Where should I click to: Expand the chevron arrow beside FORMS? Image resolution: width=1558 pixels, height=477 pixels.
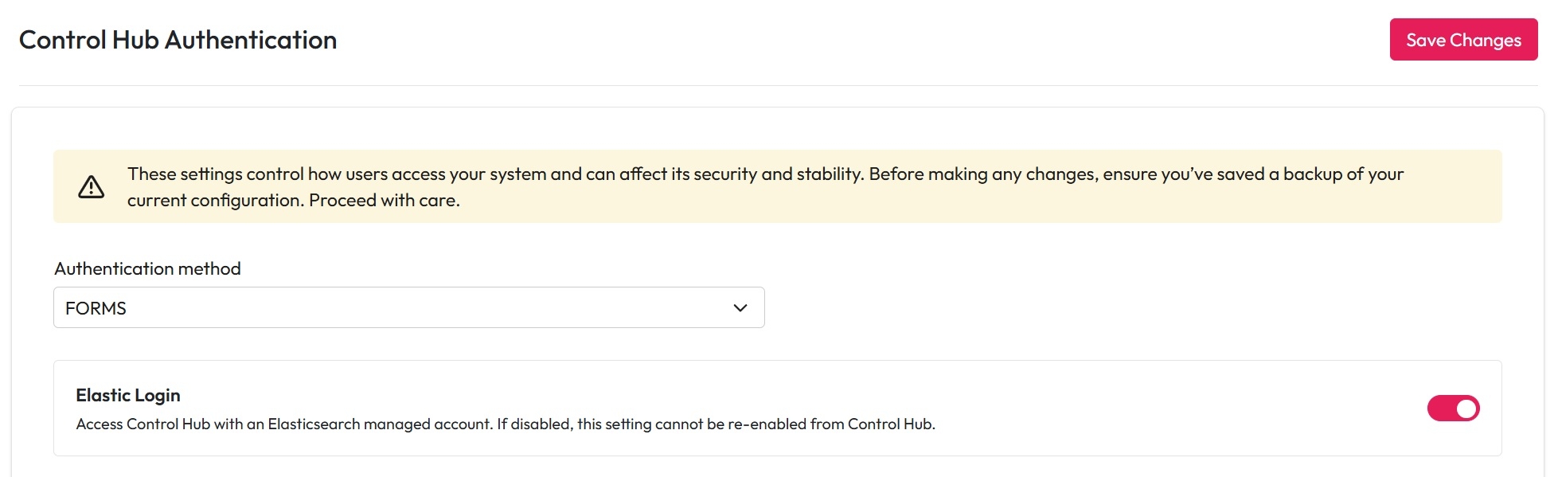point(740,308)
